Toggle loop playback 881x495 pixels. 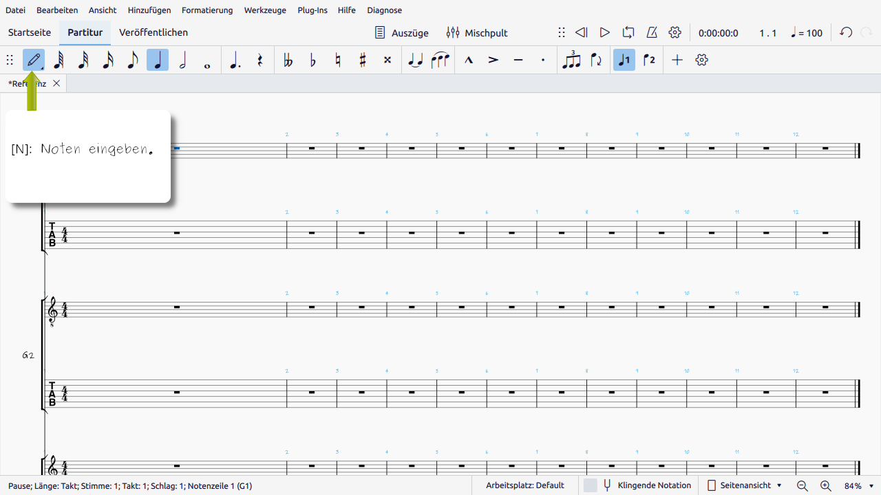click(628, 32)
